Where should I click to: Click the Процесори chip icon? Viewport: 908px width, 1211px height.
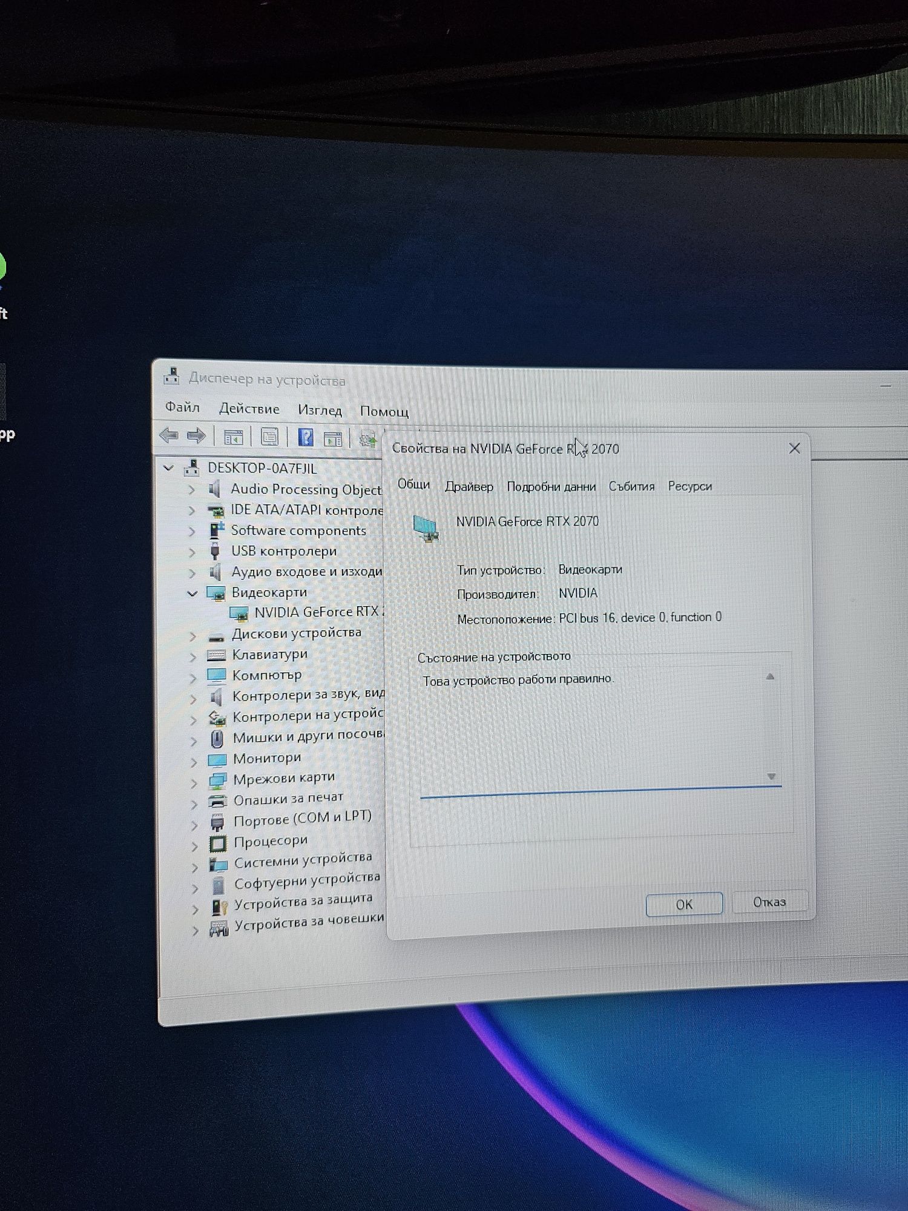coord(218,843)
